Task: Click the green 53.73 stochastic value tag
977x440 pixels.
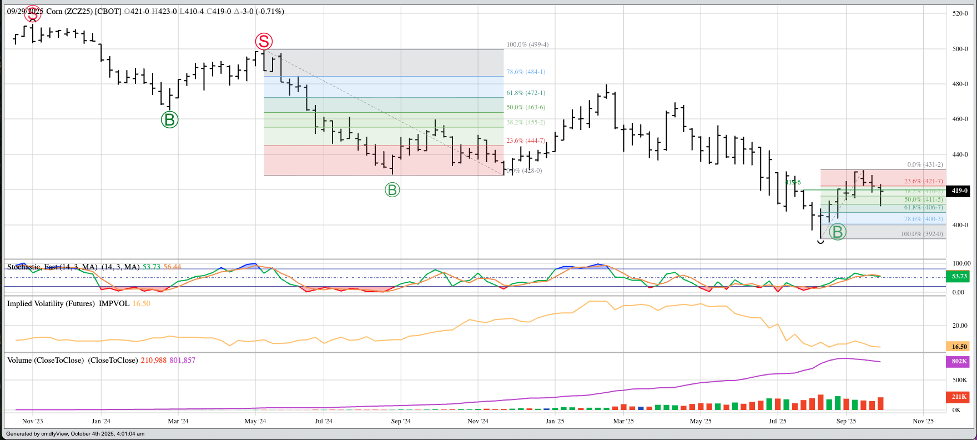Action: click(959, 276)
